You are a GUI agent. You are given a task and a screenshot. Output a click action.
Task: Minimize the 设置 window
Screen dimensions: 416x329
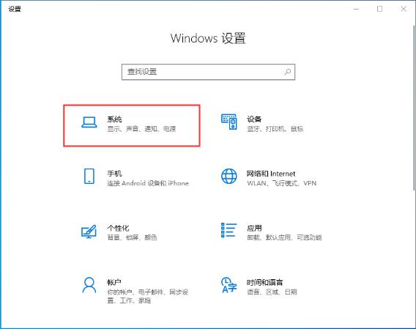[356, 9]
